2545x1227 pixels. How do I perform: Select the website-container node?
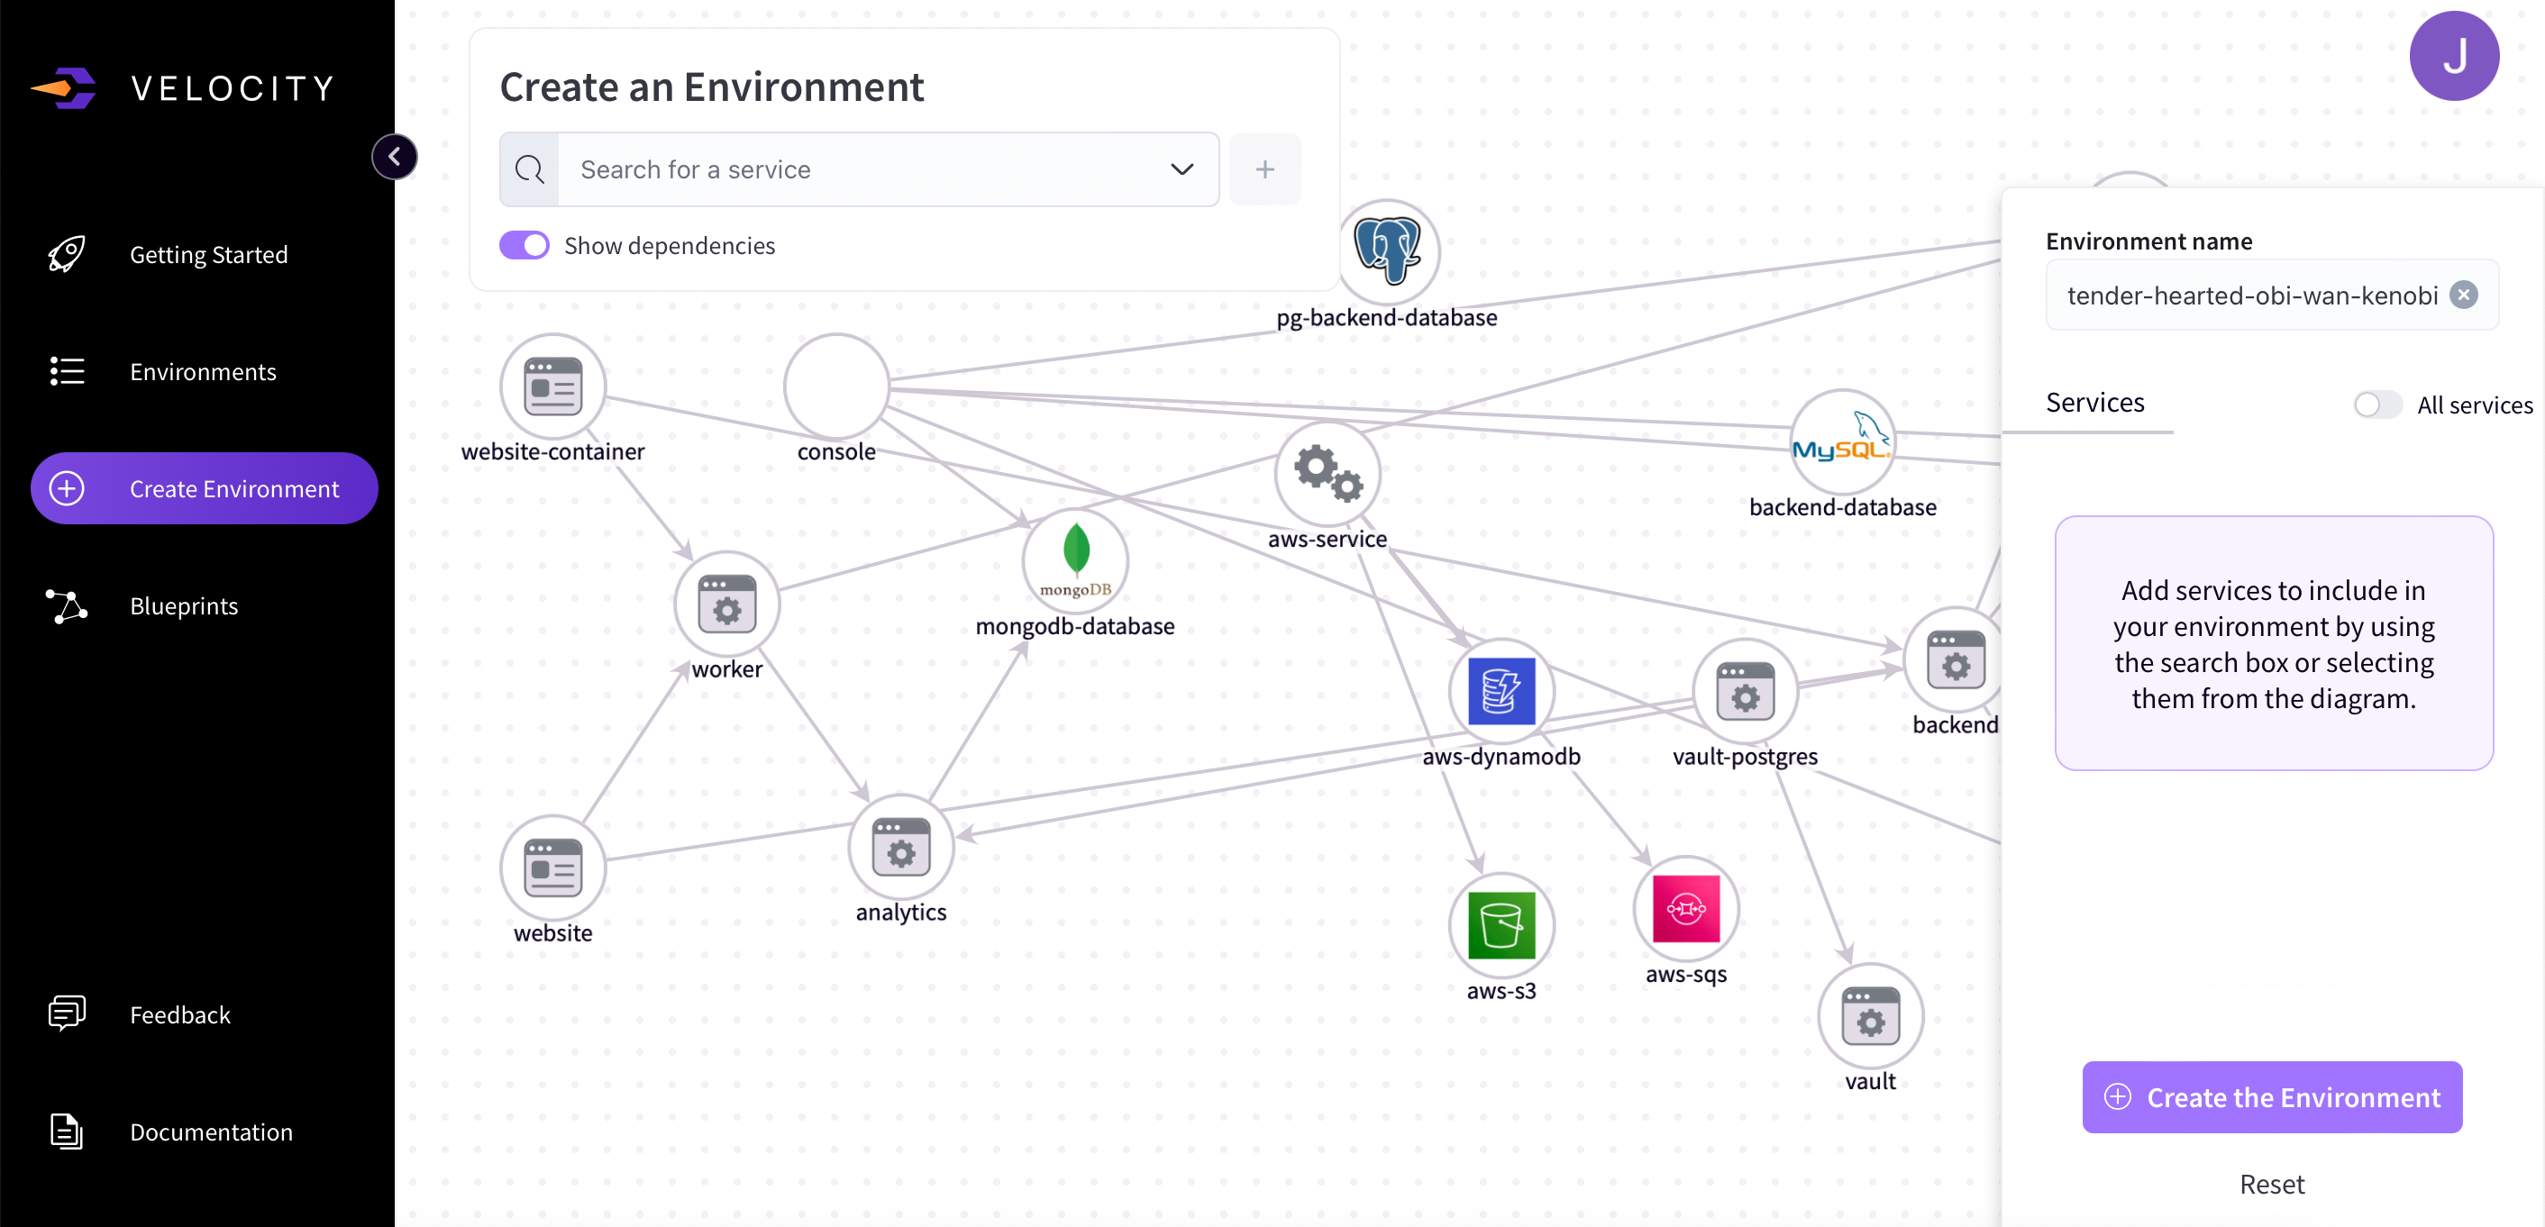tap(552, 386)
